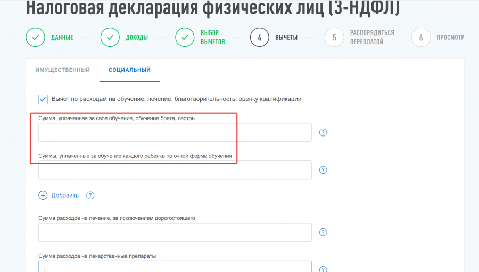Image resolution: width=479 pixels, height=272 pixels.
Task: Open help for children's education amount
Action: click(323, 170)
